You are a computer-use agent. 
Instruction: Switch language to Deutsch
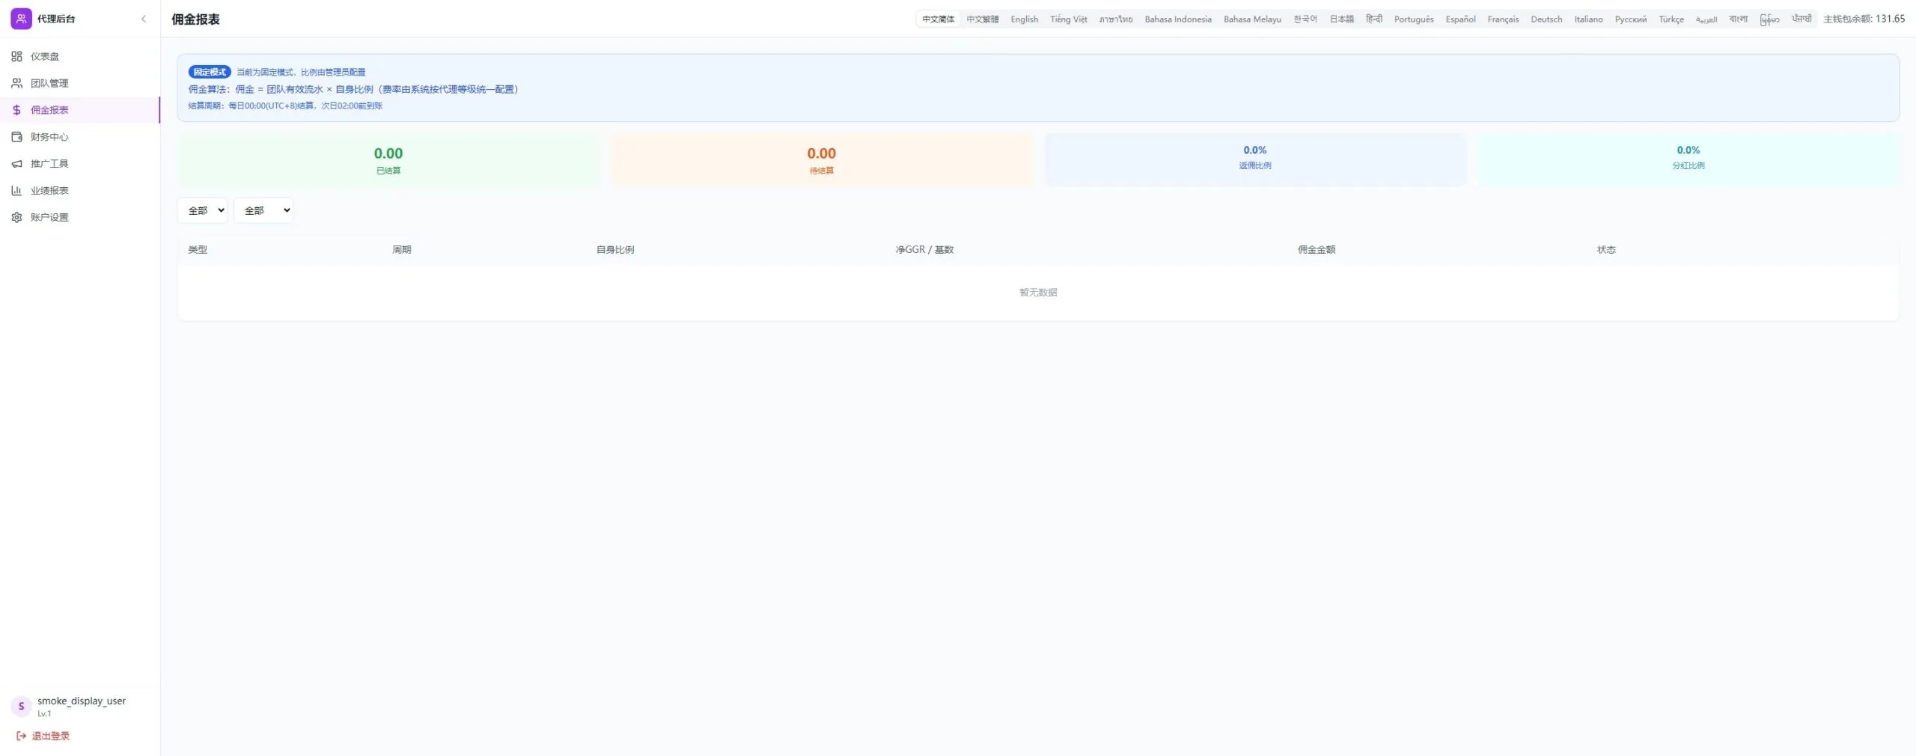(1546, 19)
